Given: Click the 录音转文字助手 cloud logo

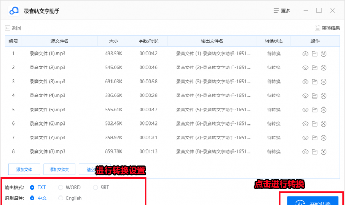Looking at the screenshot, I should pyautogui.click(x=14, y=11).
